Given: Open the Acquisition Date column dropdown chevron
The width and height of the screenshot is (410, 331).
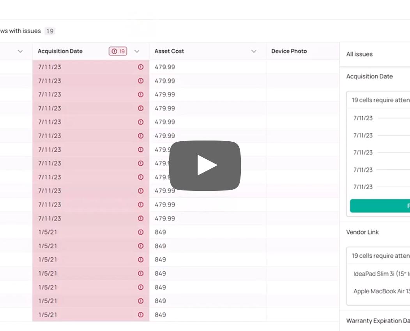Looking at the screenshot, I should [137, 52].
